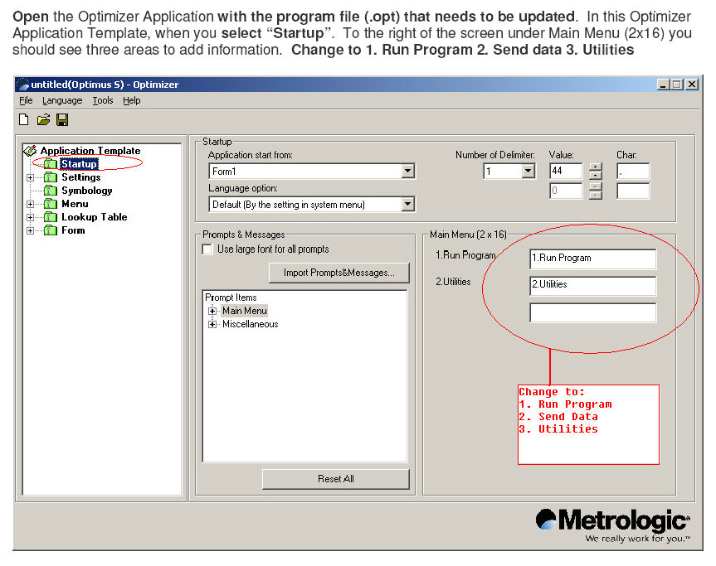Click the empty third Main Menu field
The height and width of the screenshot is (566, 716).
592,312
